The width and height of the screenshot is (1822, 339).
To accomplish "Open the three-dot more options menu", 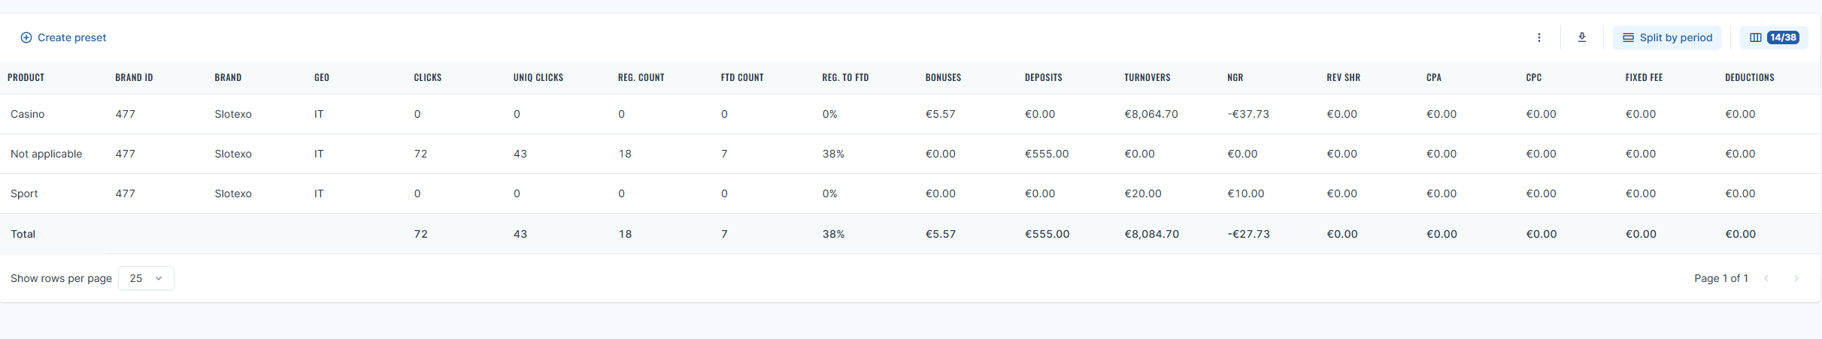I will (x=1539, y=37).
